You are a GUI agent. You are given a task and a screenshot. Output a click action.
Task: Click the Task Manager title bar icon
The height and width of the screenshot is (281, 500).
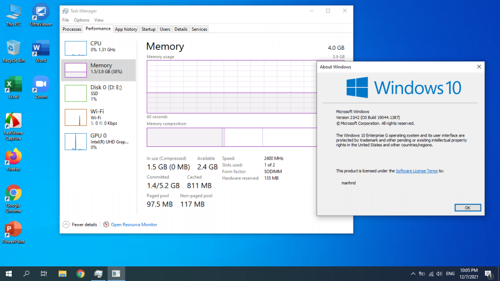pos(65,11)
